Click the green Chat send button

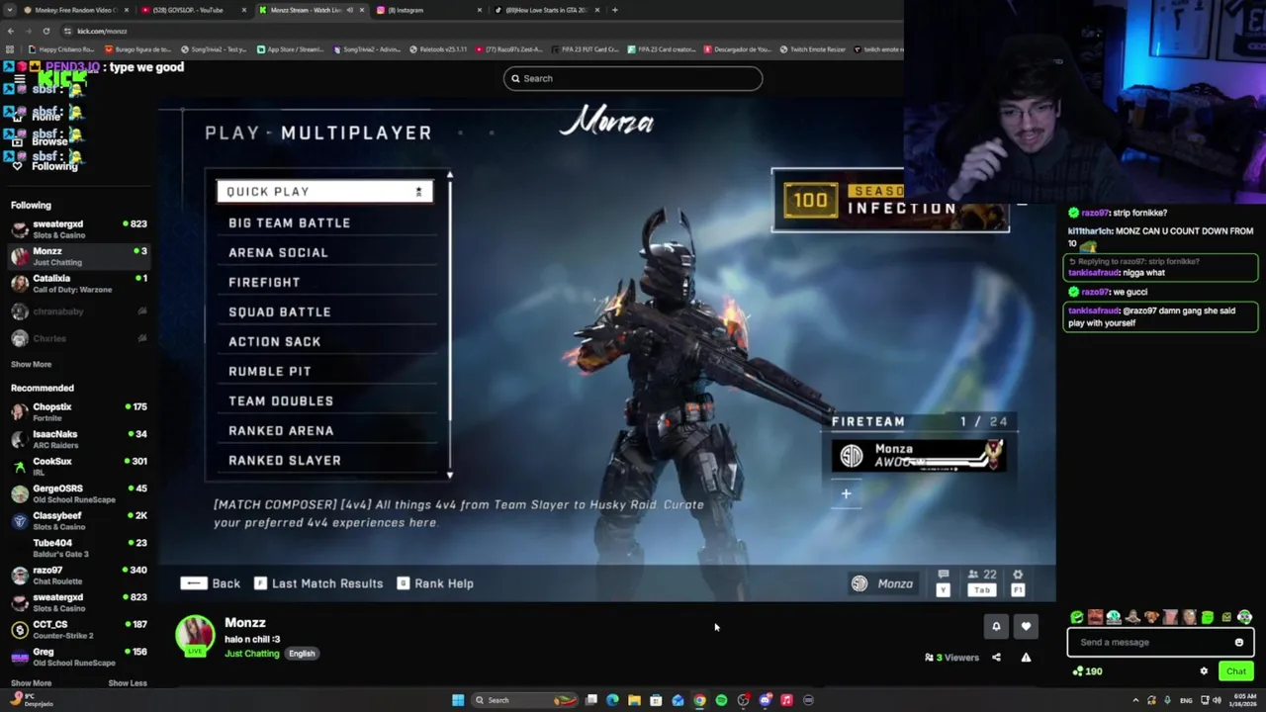(x=1236, y=671)
